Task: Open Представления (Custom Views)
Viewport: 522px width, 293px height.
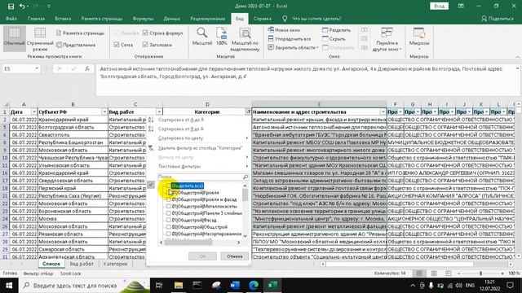Action: coord(76,45)
